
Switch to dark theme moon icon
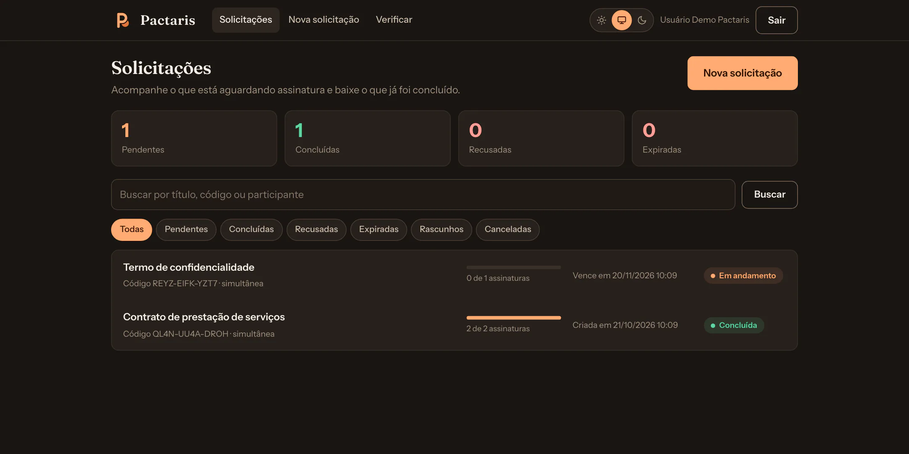pos(642,20)
